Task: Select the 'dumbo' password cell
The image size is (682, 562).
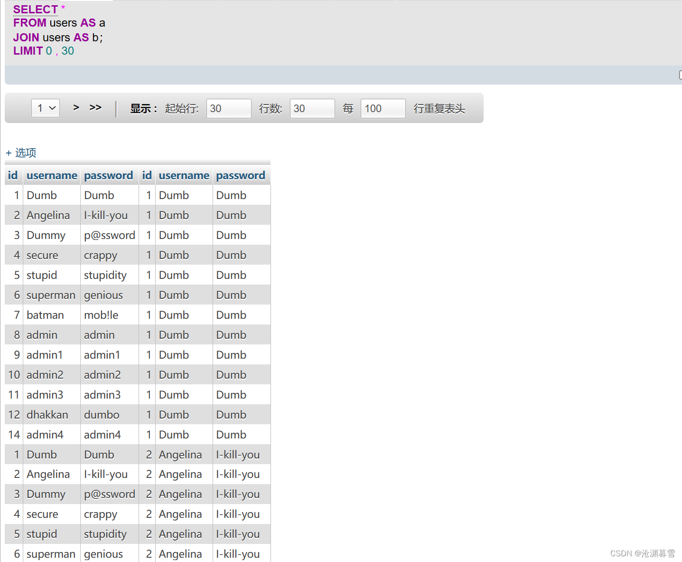Action: 110,415
